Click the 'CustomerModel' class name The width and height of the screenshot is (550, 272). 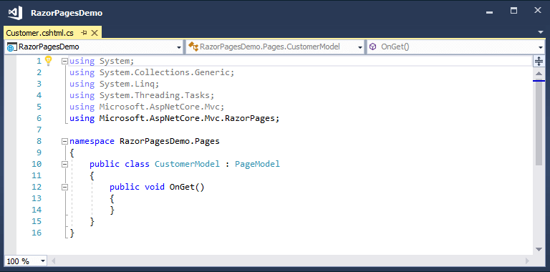(188, 164)
